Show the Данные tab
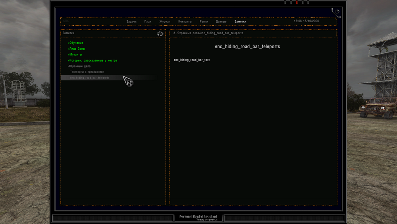 [221, 21]
